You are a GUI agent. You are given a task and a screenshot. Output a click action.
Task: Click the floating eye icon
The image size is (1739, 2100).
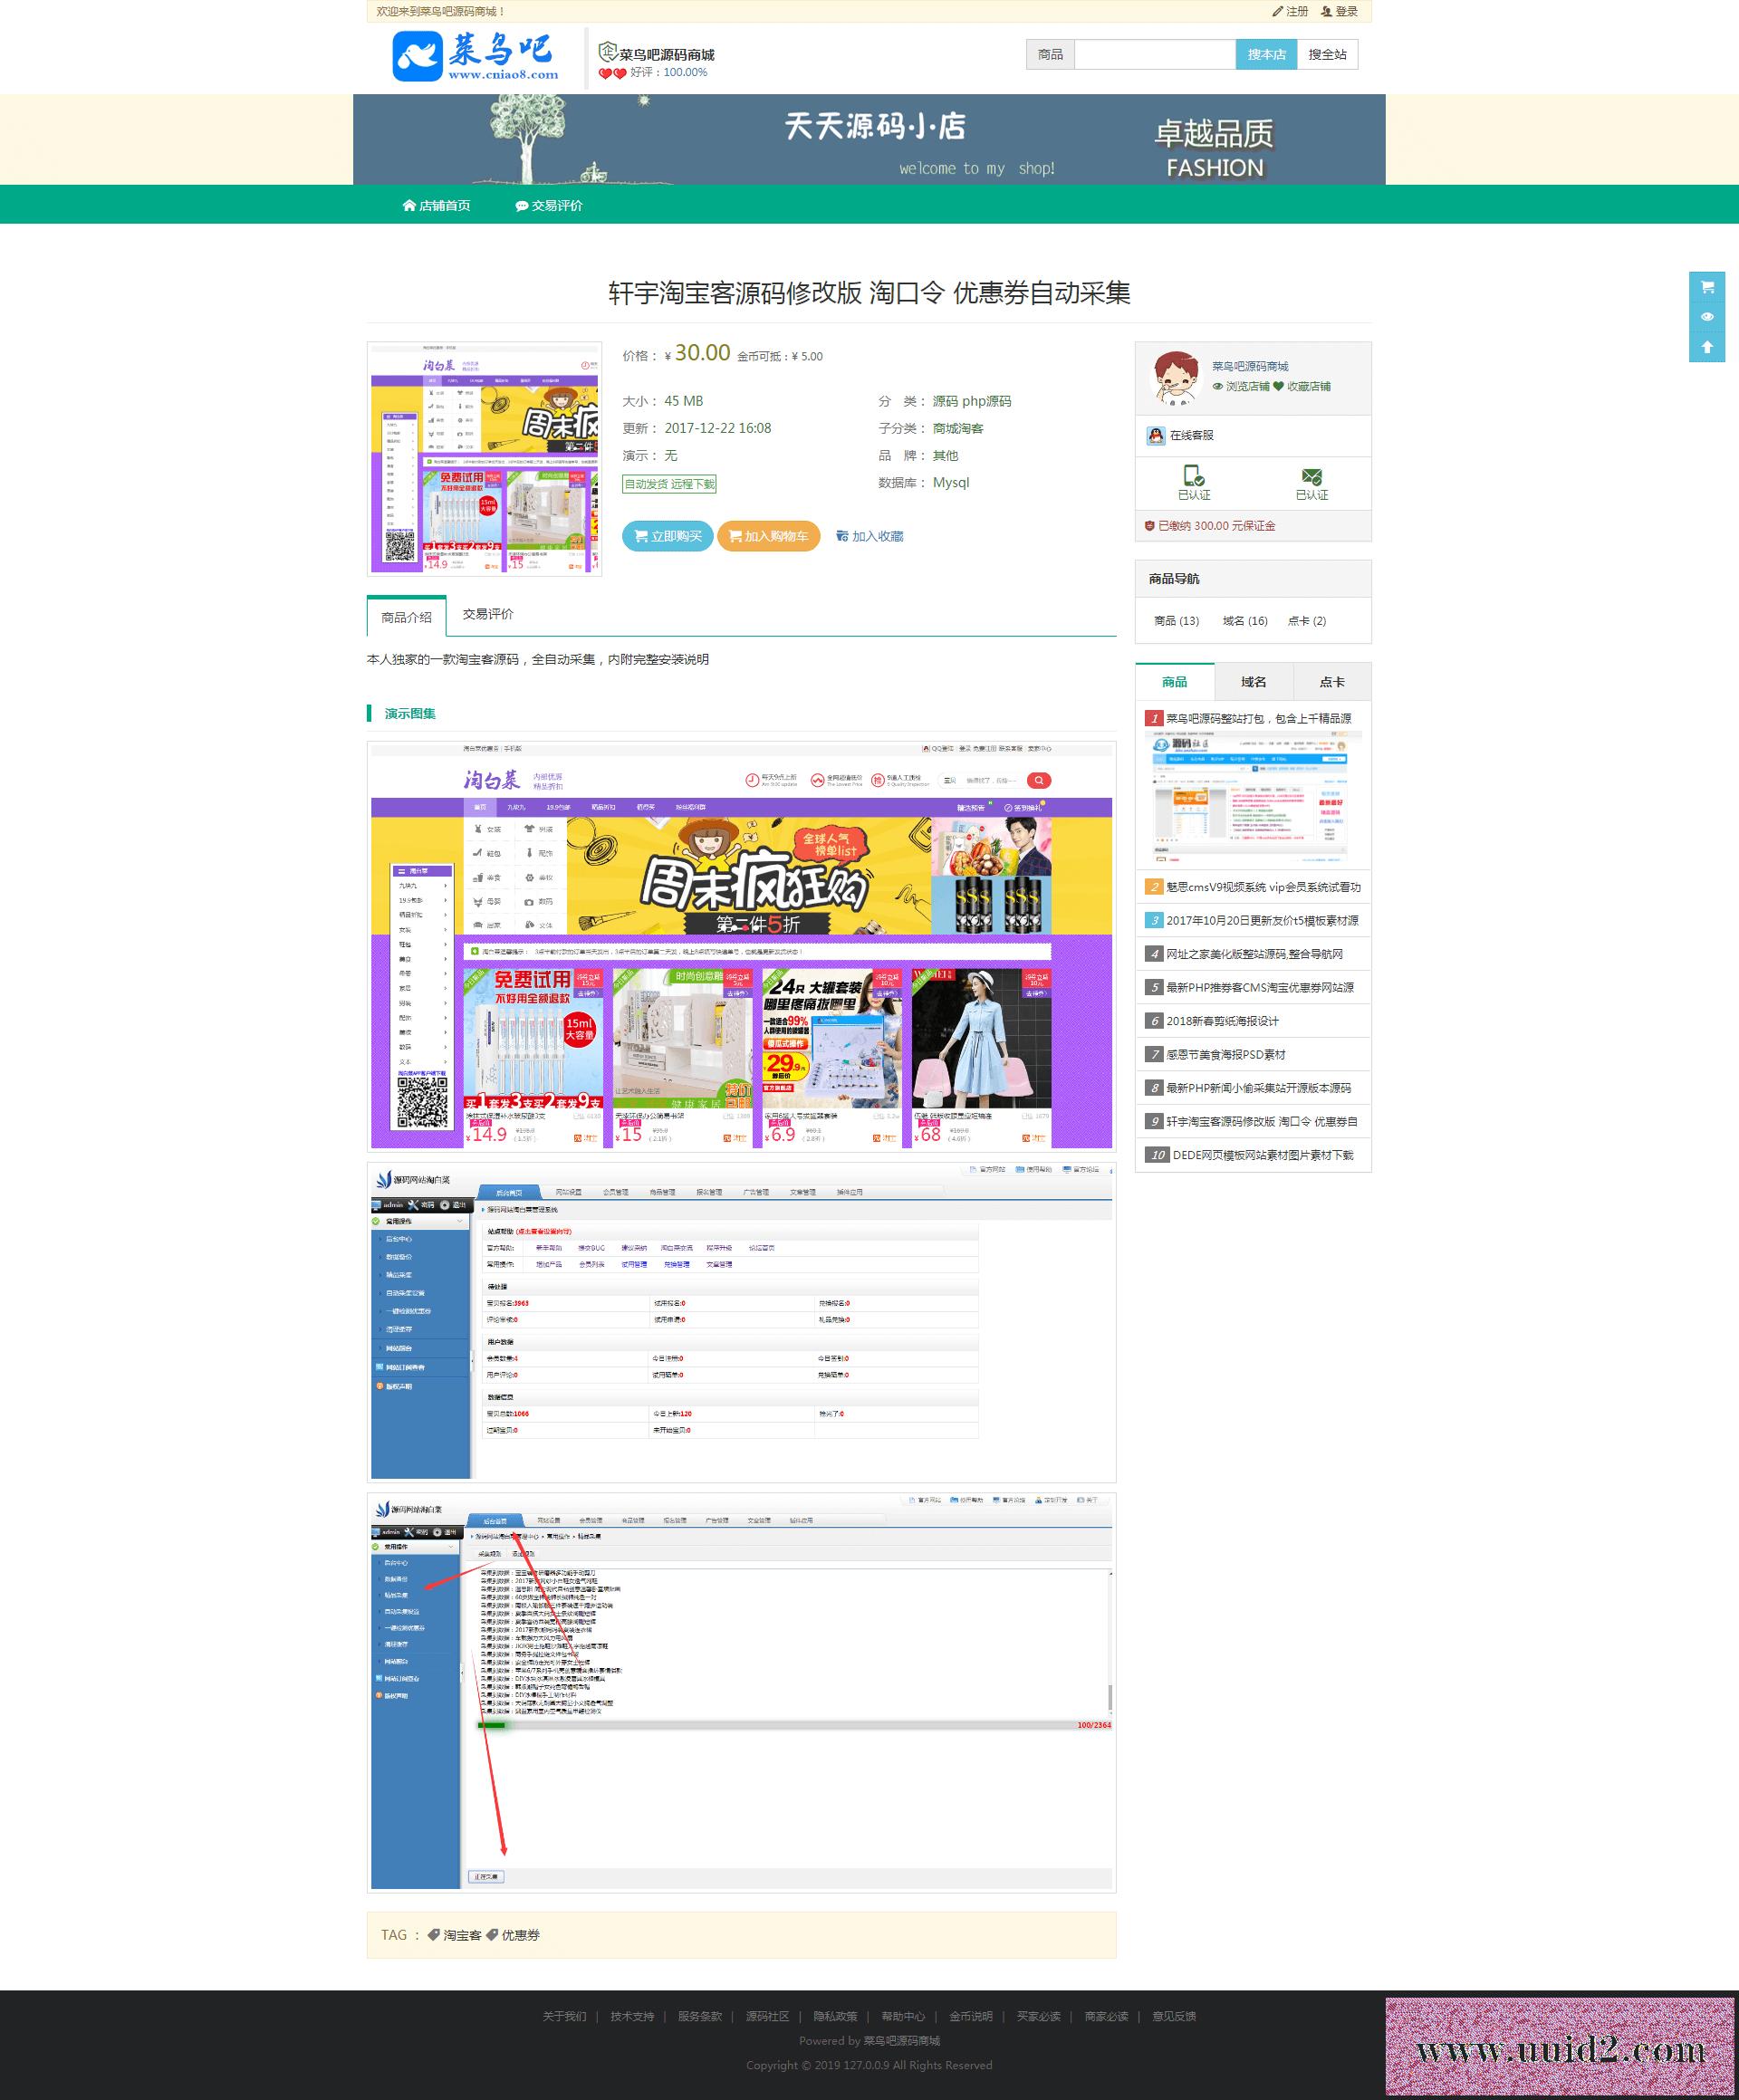(1707, 317)
